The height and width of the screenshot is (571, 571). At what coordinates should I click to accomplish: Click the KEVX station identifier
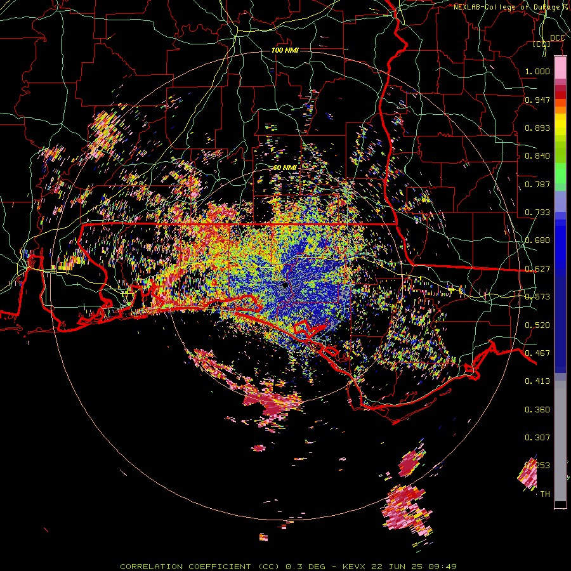click(353, 567)
